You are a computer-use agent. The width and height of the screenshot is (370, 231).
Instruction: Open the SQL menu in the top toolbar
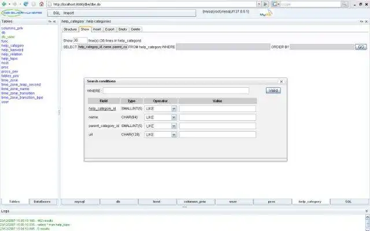[x=57, y=13]
